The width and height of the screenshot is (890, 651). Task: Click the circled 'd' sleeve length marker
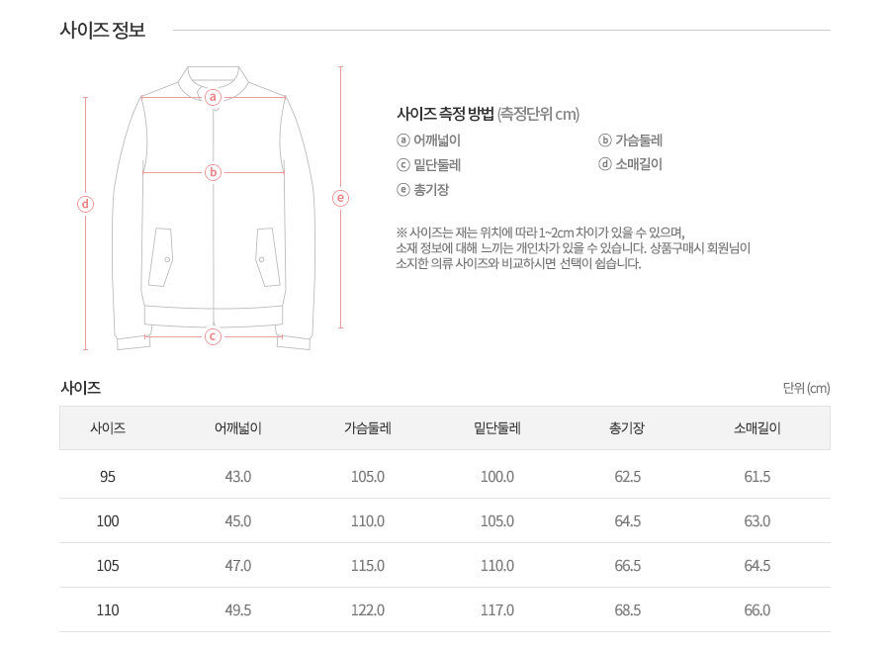click(85, 204)
